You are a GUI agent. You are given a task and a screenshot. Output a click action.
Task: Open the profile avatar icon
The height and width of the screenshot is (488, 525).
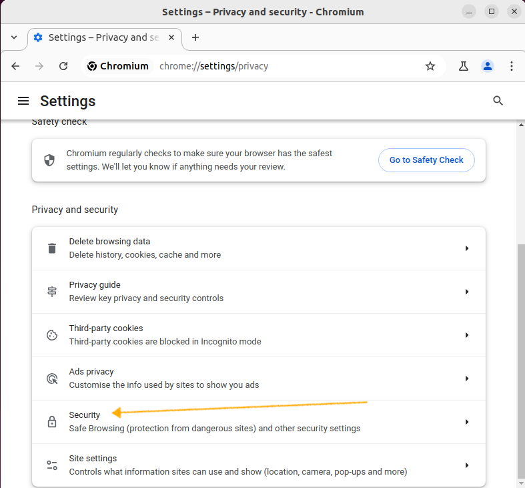pos(488,66)
